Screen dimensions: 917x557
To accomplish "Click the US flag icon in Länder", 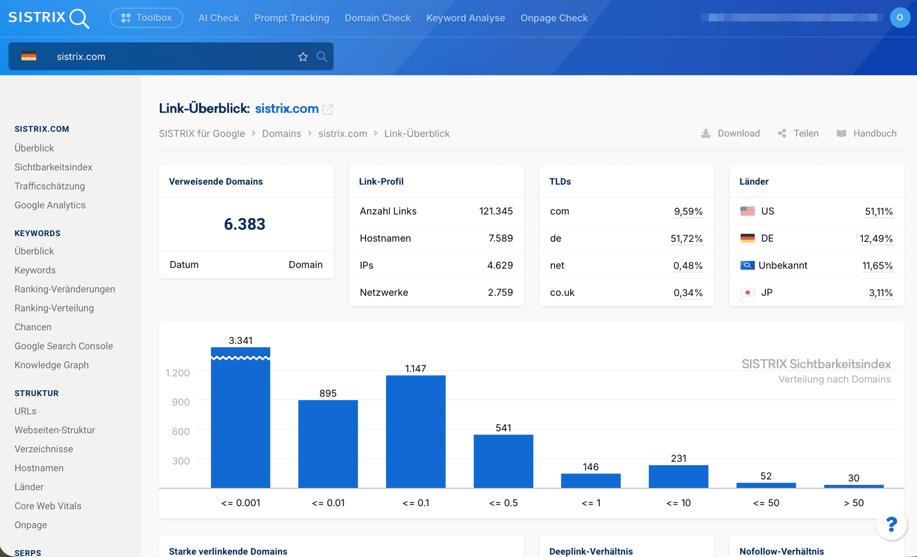I will point(747,211).
